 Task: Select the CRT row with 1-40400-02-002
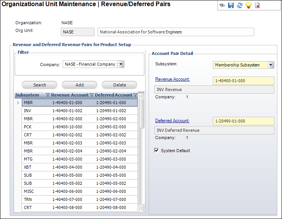pos(80,135)
